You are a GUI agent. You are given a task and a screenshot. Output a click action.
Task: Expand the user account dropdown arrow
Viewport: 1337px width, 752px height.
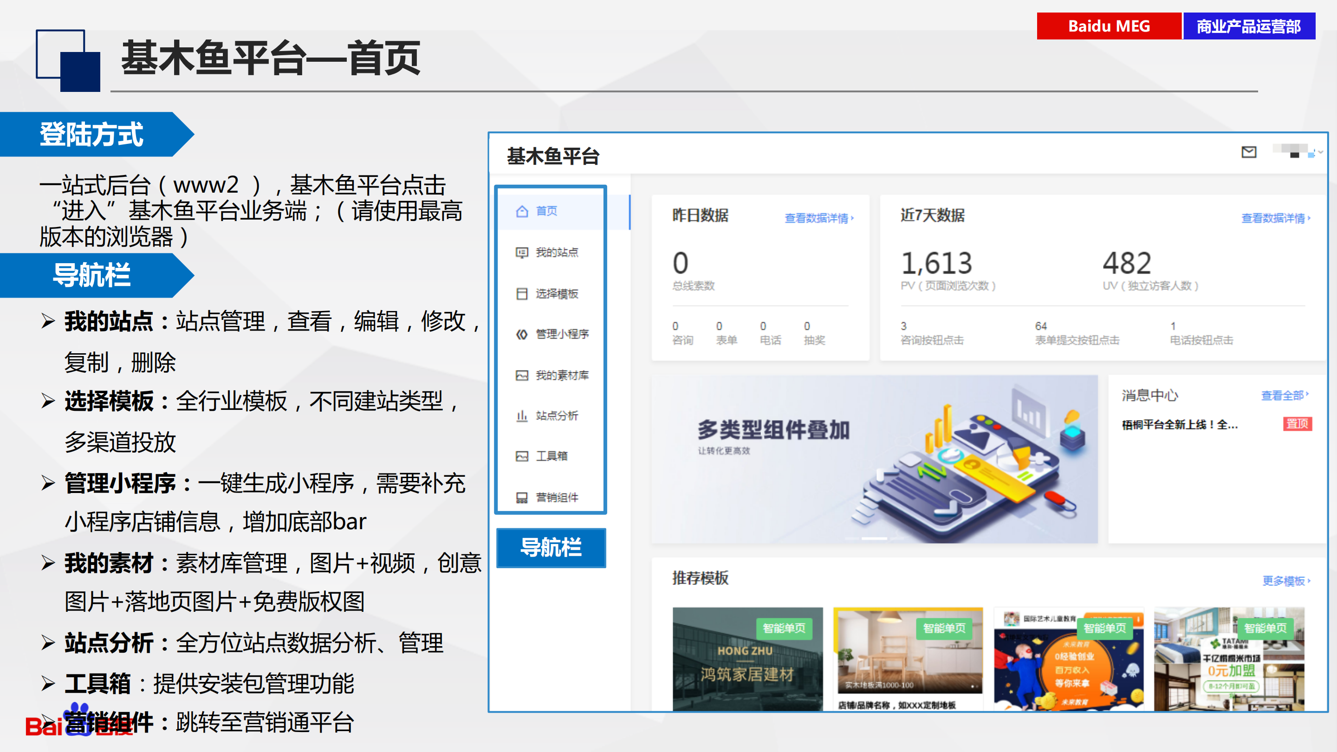[1320, 152]
